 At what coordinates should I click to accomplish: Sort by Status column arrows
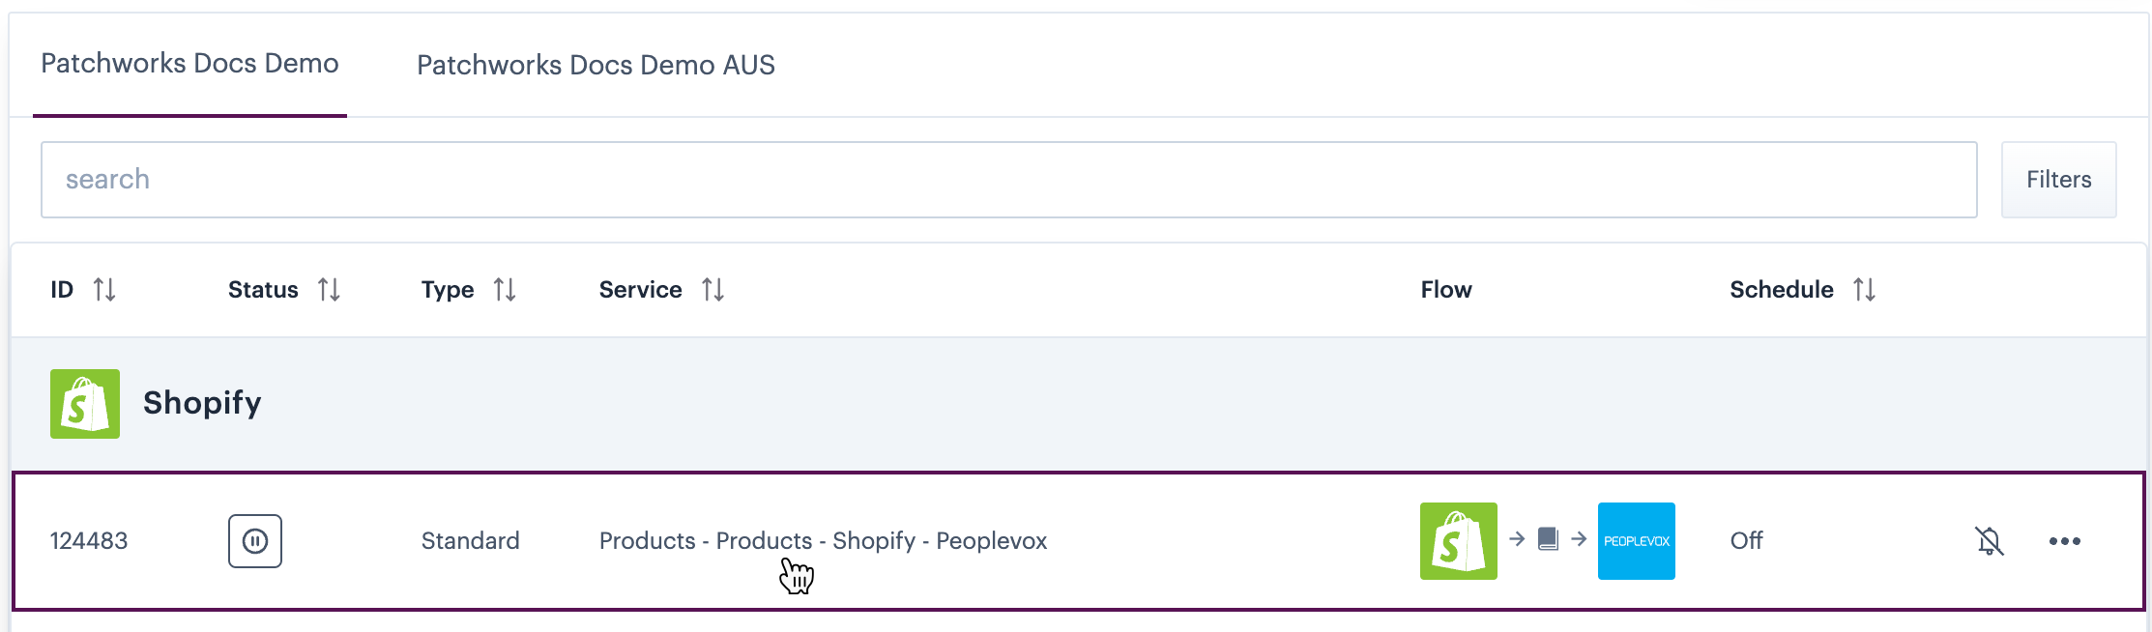329,290
